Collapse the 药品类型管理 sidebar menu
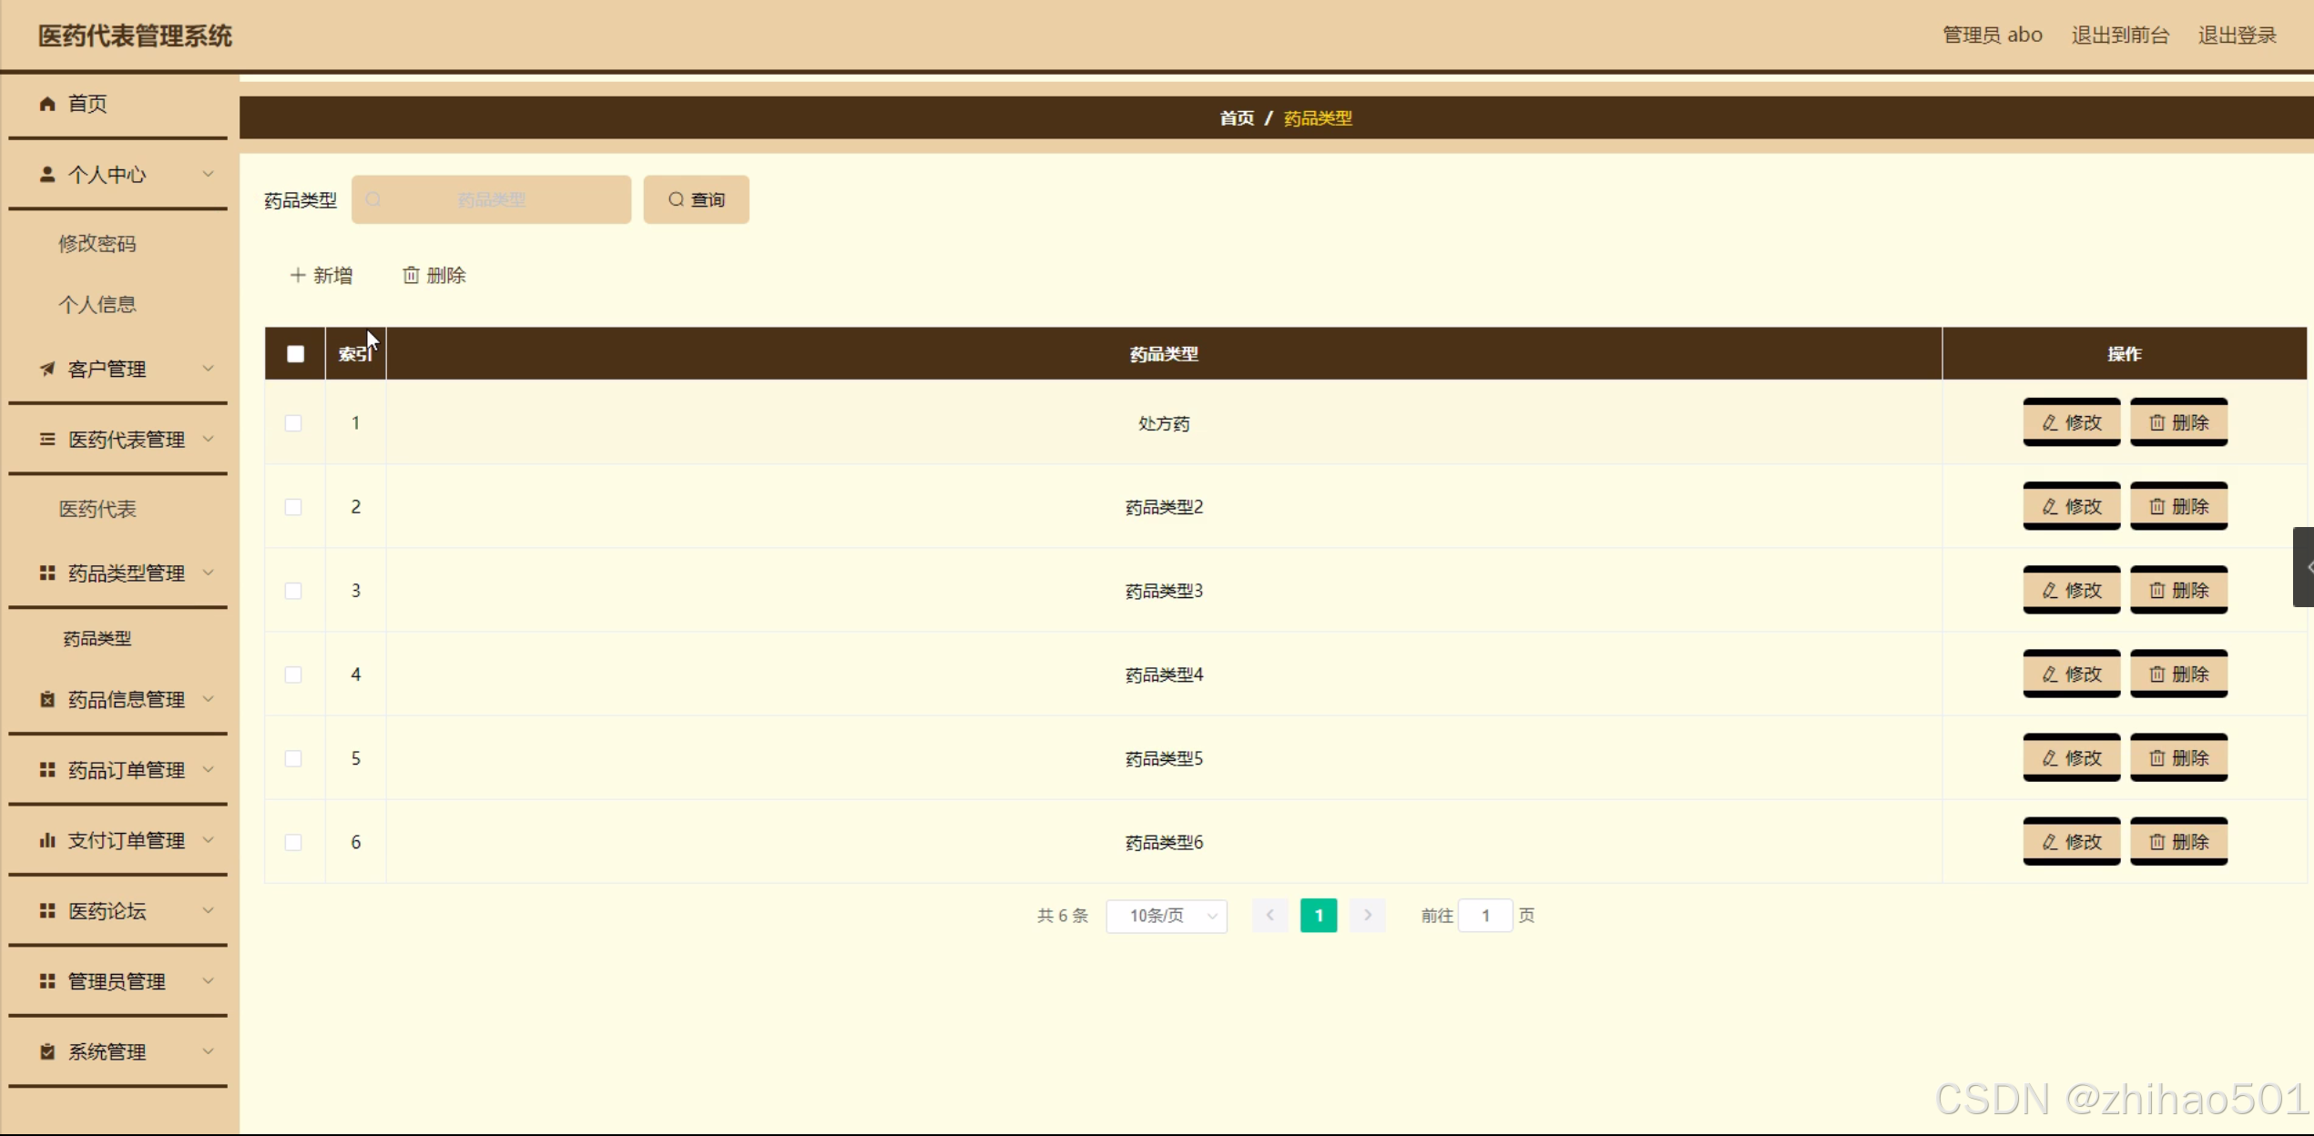 click(x=126, y=573)
